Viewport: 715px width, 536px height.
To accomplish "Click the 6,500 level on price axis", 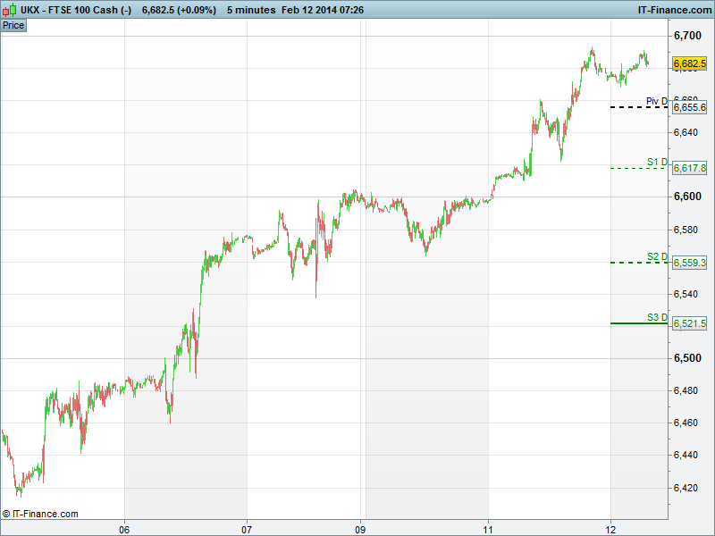I will (688, 358).
